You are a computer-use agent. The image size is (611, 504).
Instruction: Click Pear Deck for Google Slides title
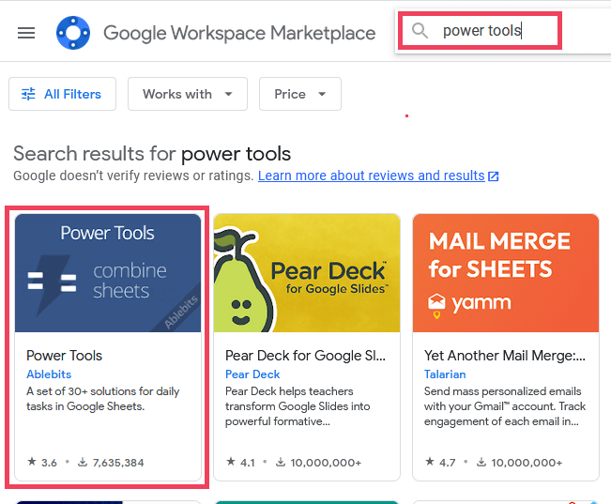click(305, 356)
